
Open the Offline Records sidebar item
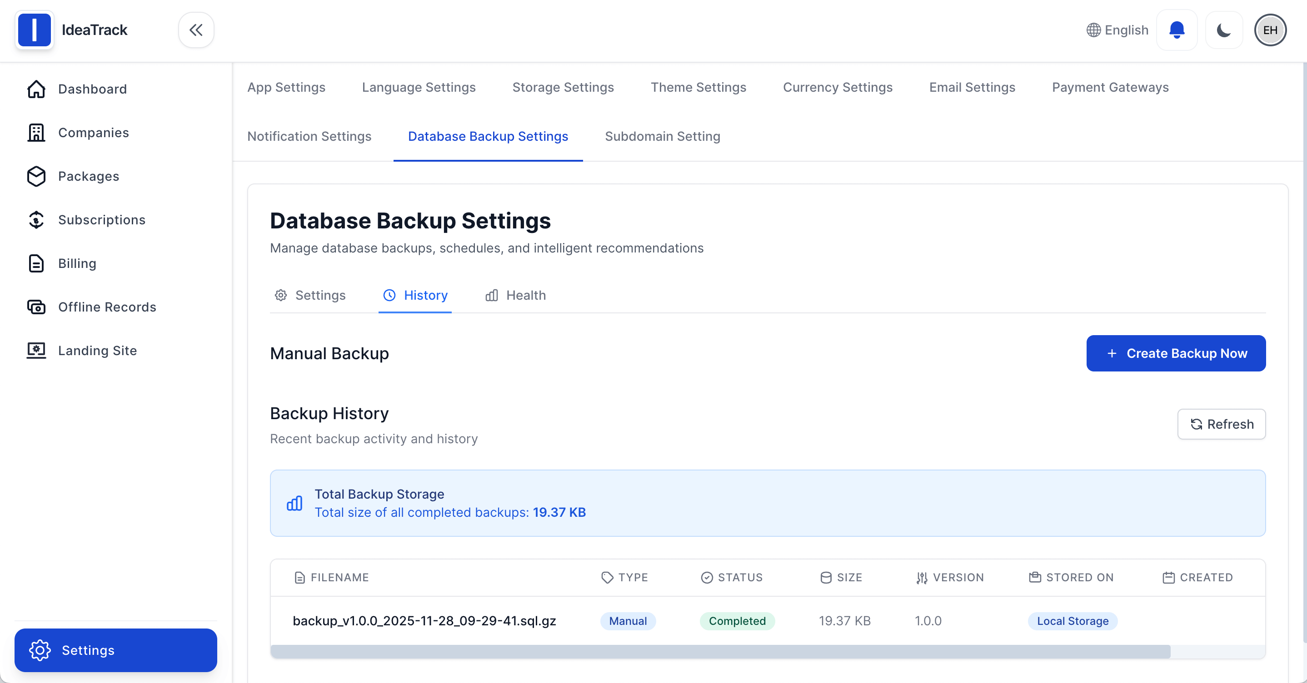pyautogui.click(x=106, y=307)
